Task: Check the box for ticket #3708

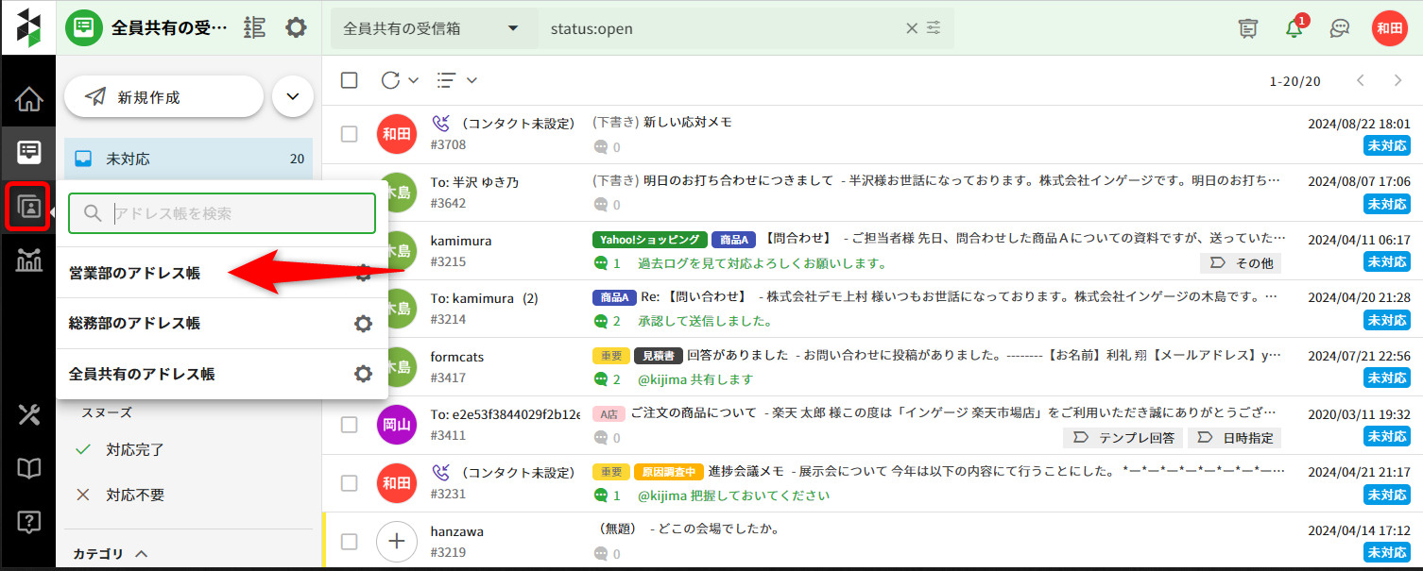Action: (350, 134)
